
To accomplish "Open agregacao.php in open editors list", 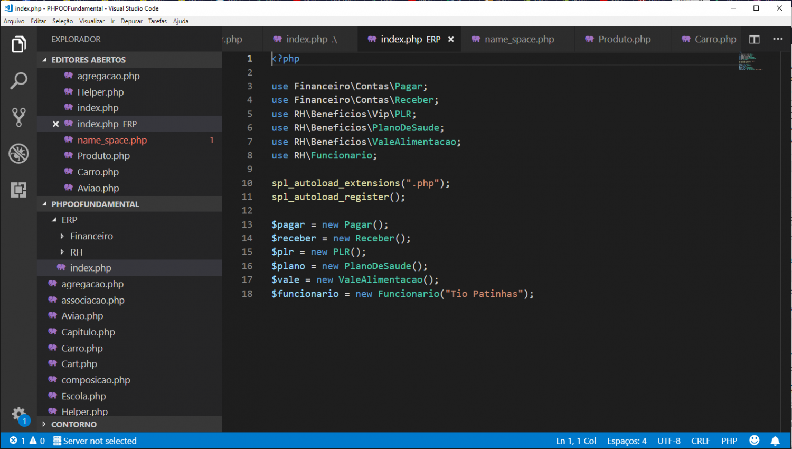I will [129, 76].
